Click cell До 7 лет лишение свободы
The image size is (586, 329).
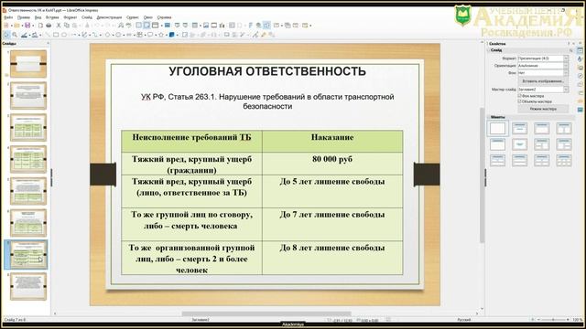pos(332,224)
